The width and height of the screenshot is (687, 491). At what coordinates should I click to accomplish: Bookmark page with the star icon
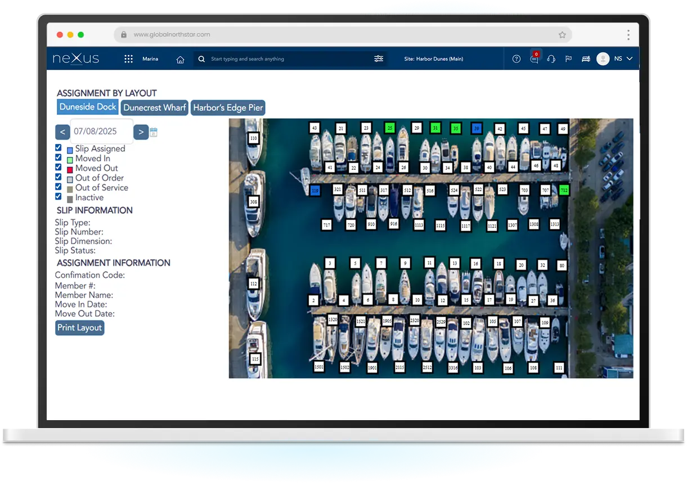coord(562,35)
